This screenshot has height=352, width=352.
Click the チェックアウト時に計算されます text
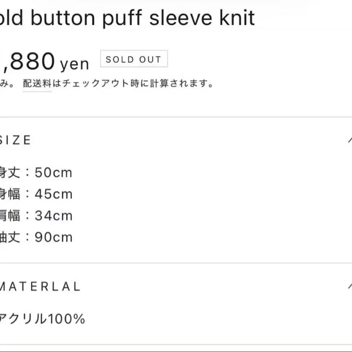tap(133, 84)
